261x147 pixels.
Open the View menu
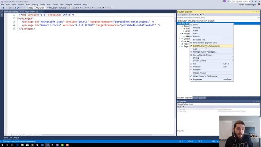pos(13,4)
